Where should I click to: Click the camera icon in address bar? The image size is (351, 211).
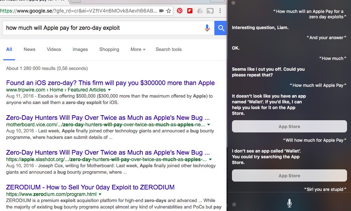[161, 11]
